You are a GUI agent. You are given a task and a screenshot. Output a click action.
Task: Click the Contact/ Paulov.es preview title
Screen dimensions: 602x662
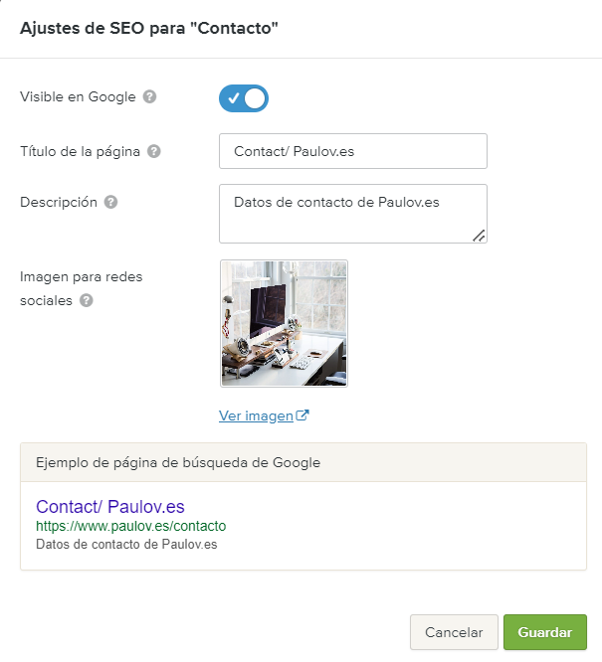point(110,507)
